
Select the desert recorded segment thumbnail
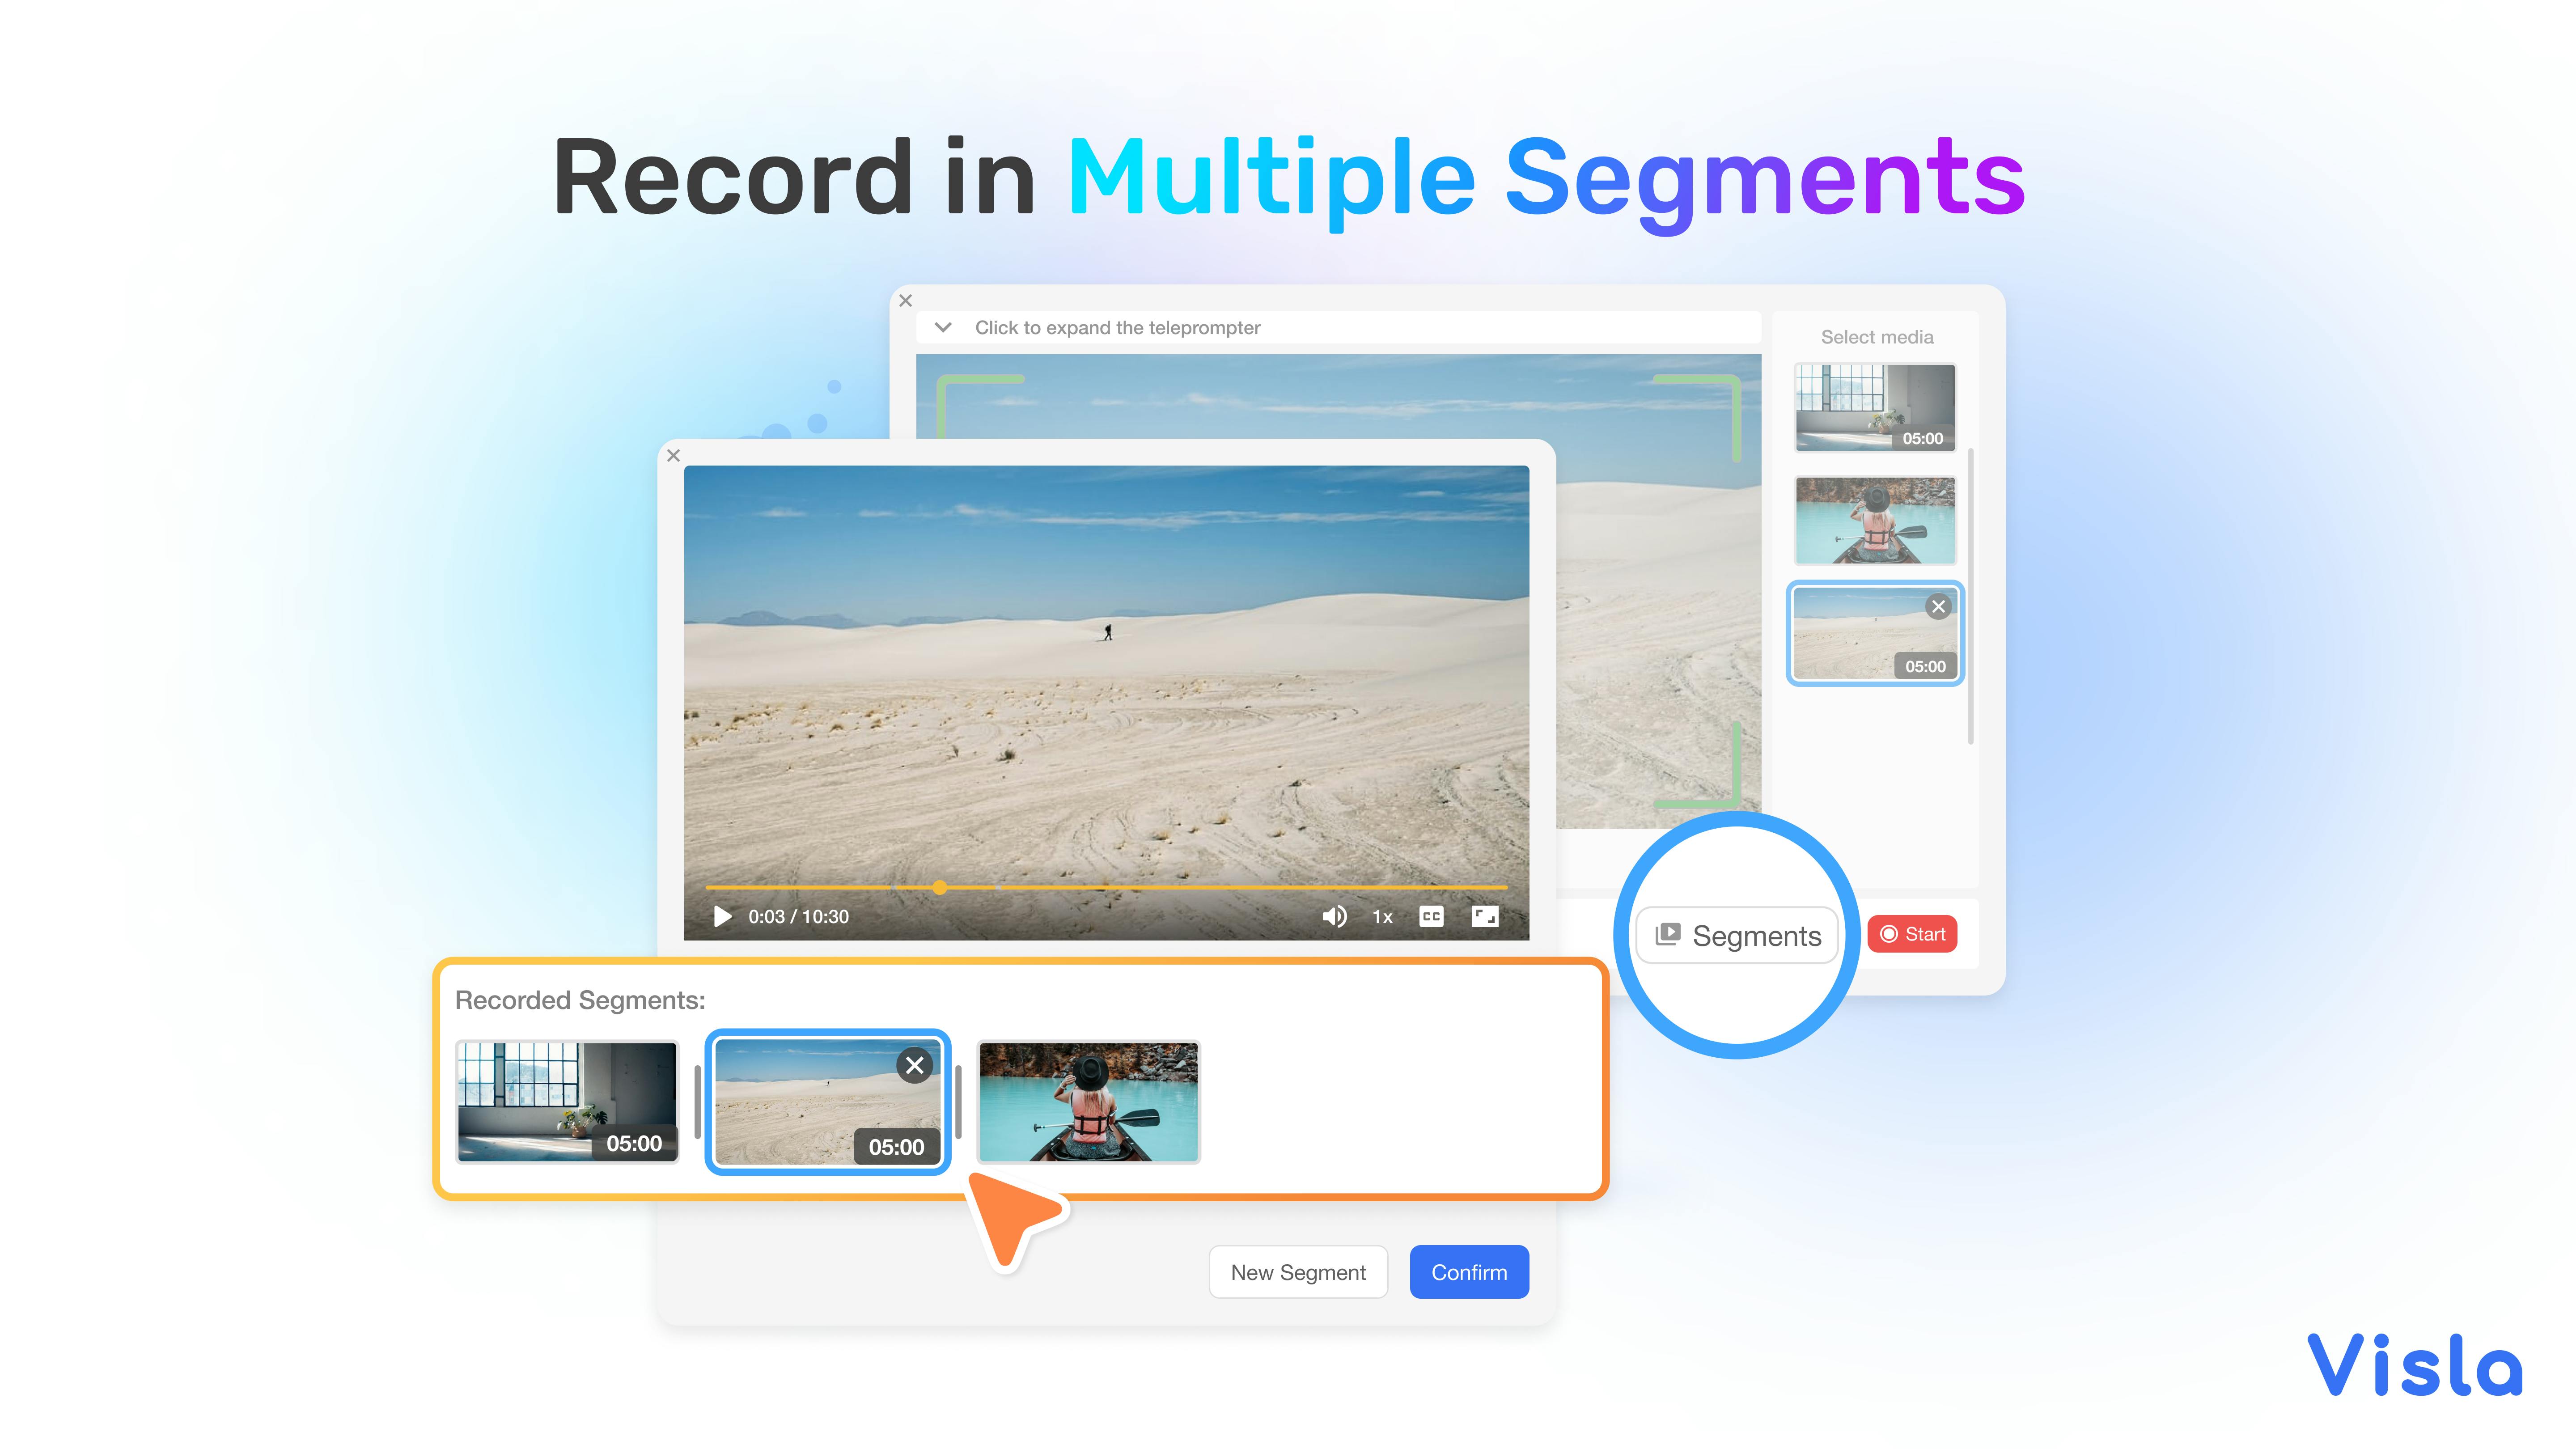[828, 1102]
